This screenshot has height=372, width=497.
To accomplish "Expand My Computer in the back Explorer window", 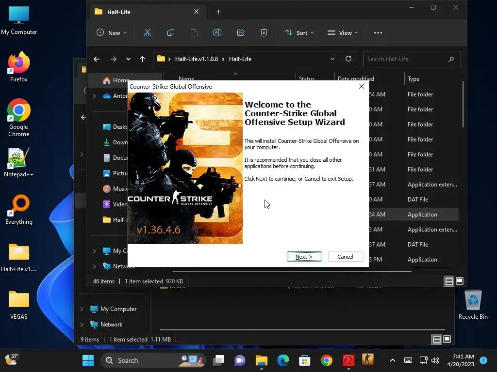I will click(82, 309).
